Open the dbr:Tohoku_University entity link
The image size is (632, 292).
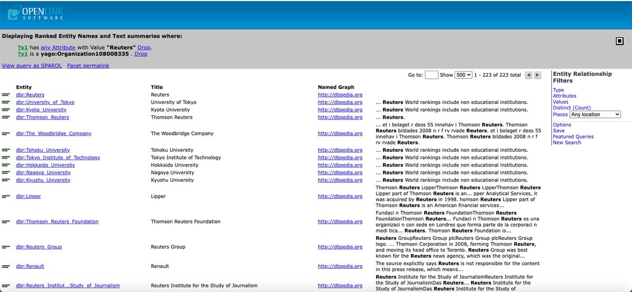(x=43, y=150)
